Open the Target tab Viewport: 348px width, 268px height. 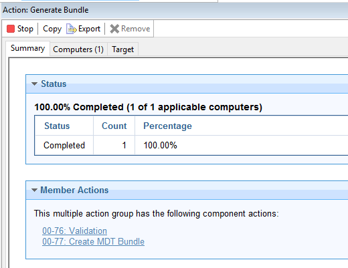click(x=123, y=49)
